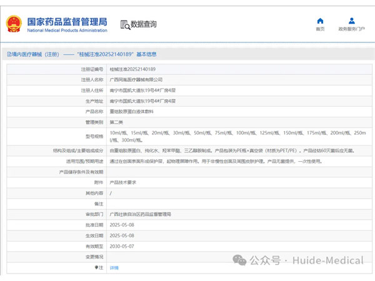Click registration number 桂械注准20252140189 cell
The width and height of the screenshot is (375, 281).
click(x=132, y=69)
